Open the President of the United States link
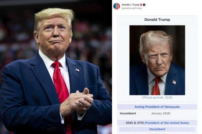This screenshot has width=202, height=134. [x=167, y=123]
